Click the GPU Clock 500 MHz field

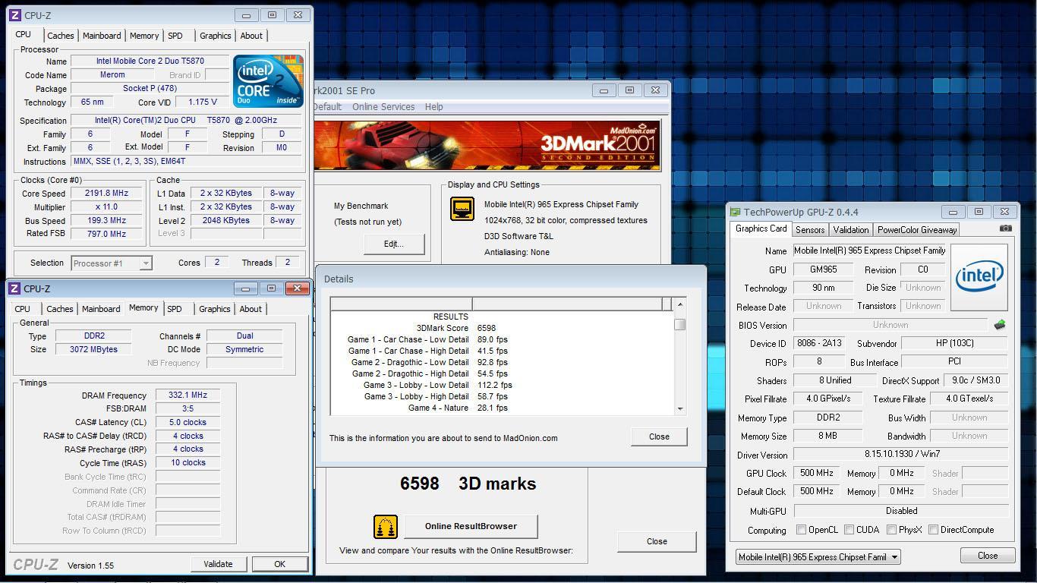click(x=817, y=473)
